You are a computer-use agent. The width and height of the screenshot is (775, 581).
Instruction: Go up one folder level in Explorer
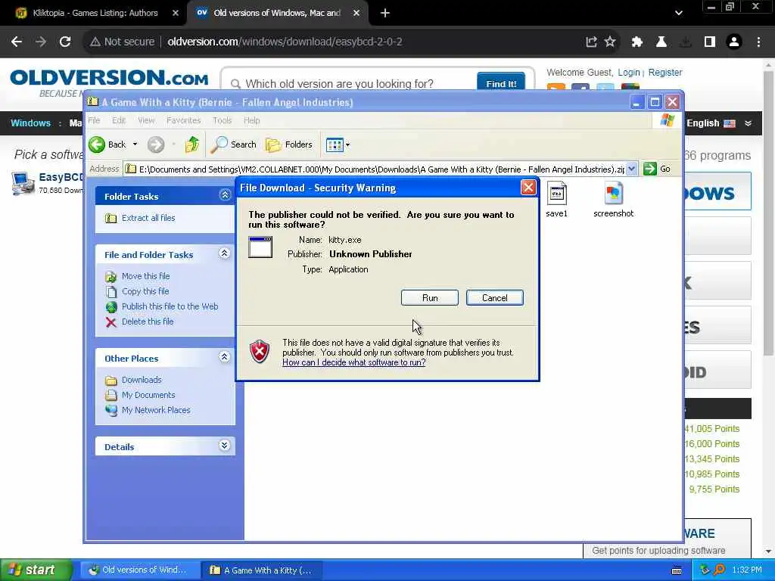192,144
